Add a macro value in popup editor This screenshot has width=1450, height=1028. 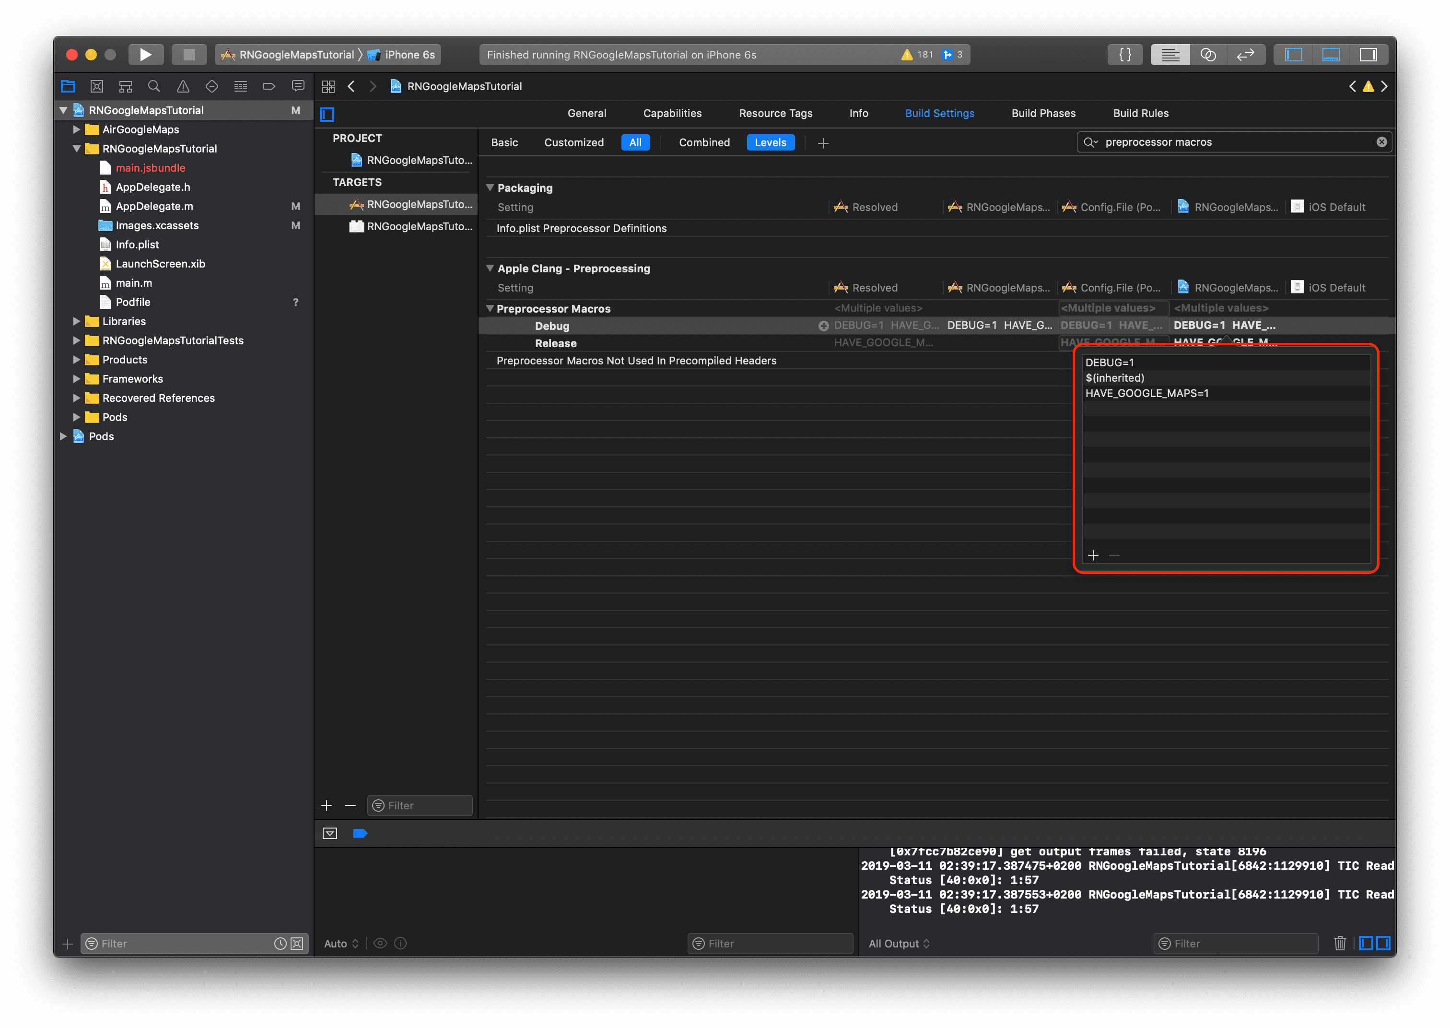(1092, 555)
